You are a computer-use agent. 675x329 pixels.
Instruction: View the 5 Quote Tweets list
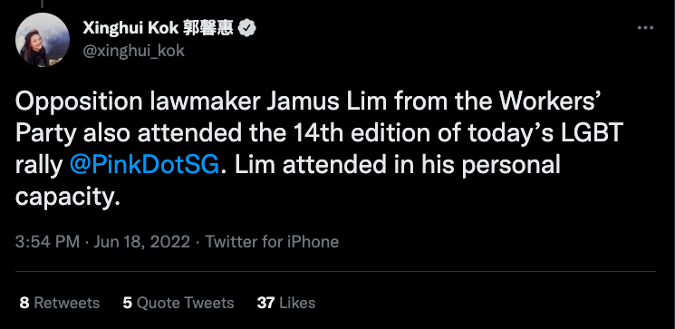click(178, 303)
